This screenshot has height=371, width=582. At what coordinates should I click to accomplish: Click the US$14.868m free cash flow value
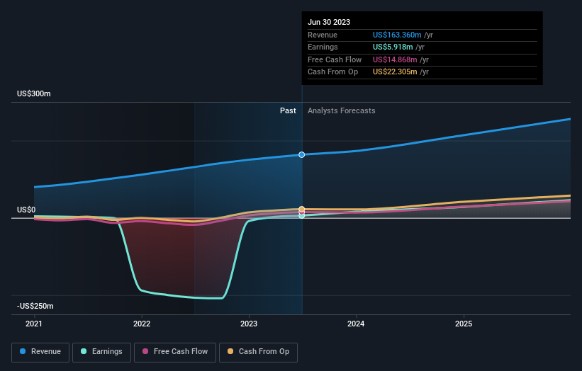(395, 59)
